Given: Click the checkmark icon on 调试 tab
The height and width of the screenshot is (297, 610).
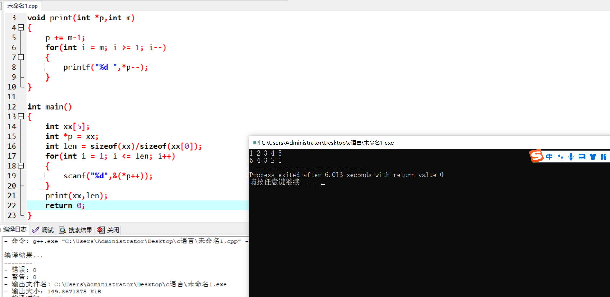Looking at the screenshot, I should [x=35, y=230].
